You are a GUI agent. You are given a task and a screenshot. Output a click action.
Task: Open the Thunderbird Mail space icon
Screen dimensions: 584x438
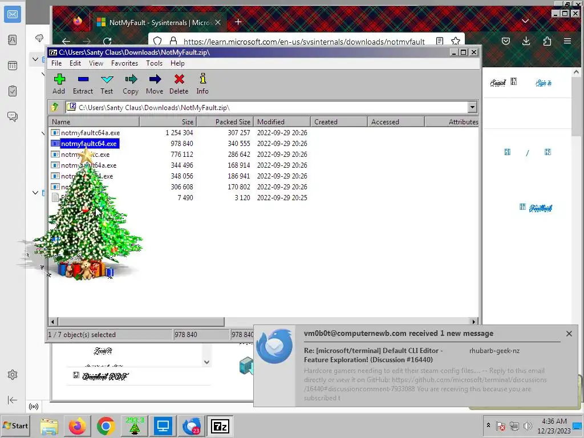coord(13,14)
